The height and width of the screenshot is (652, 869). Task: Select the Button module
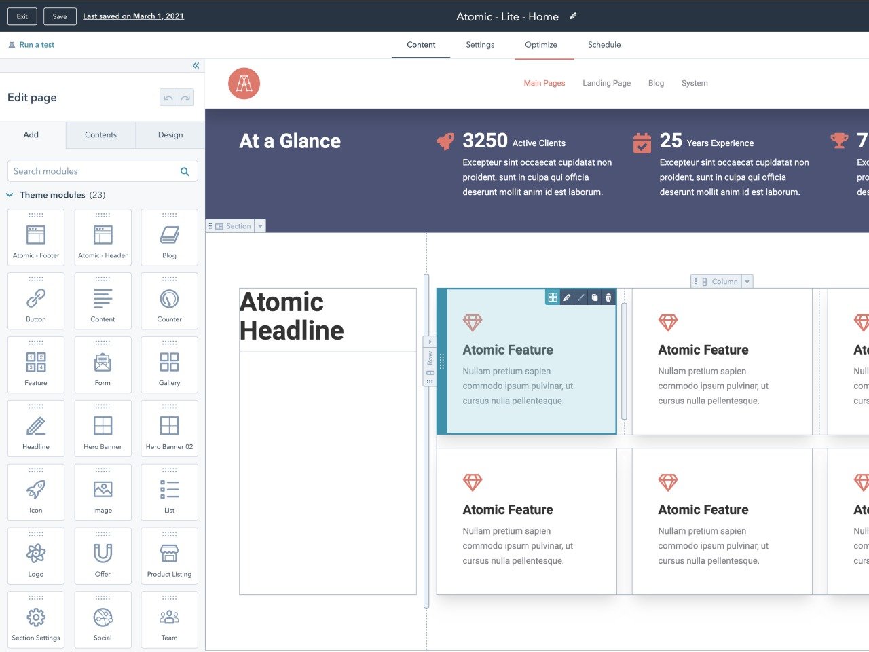click(36, 301)
